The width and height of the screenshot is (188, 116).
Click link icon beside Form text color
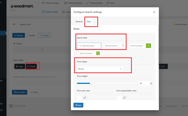(85, 98)
